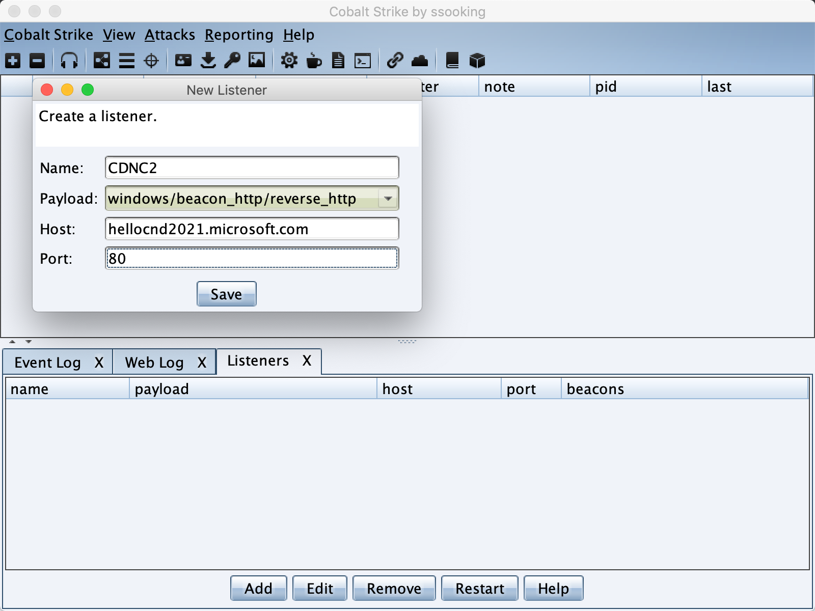Sort listeners by beacons column

685,388
